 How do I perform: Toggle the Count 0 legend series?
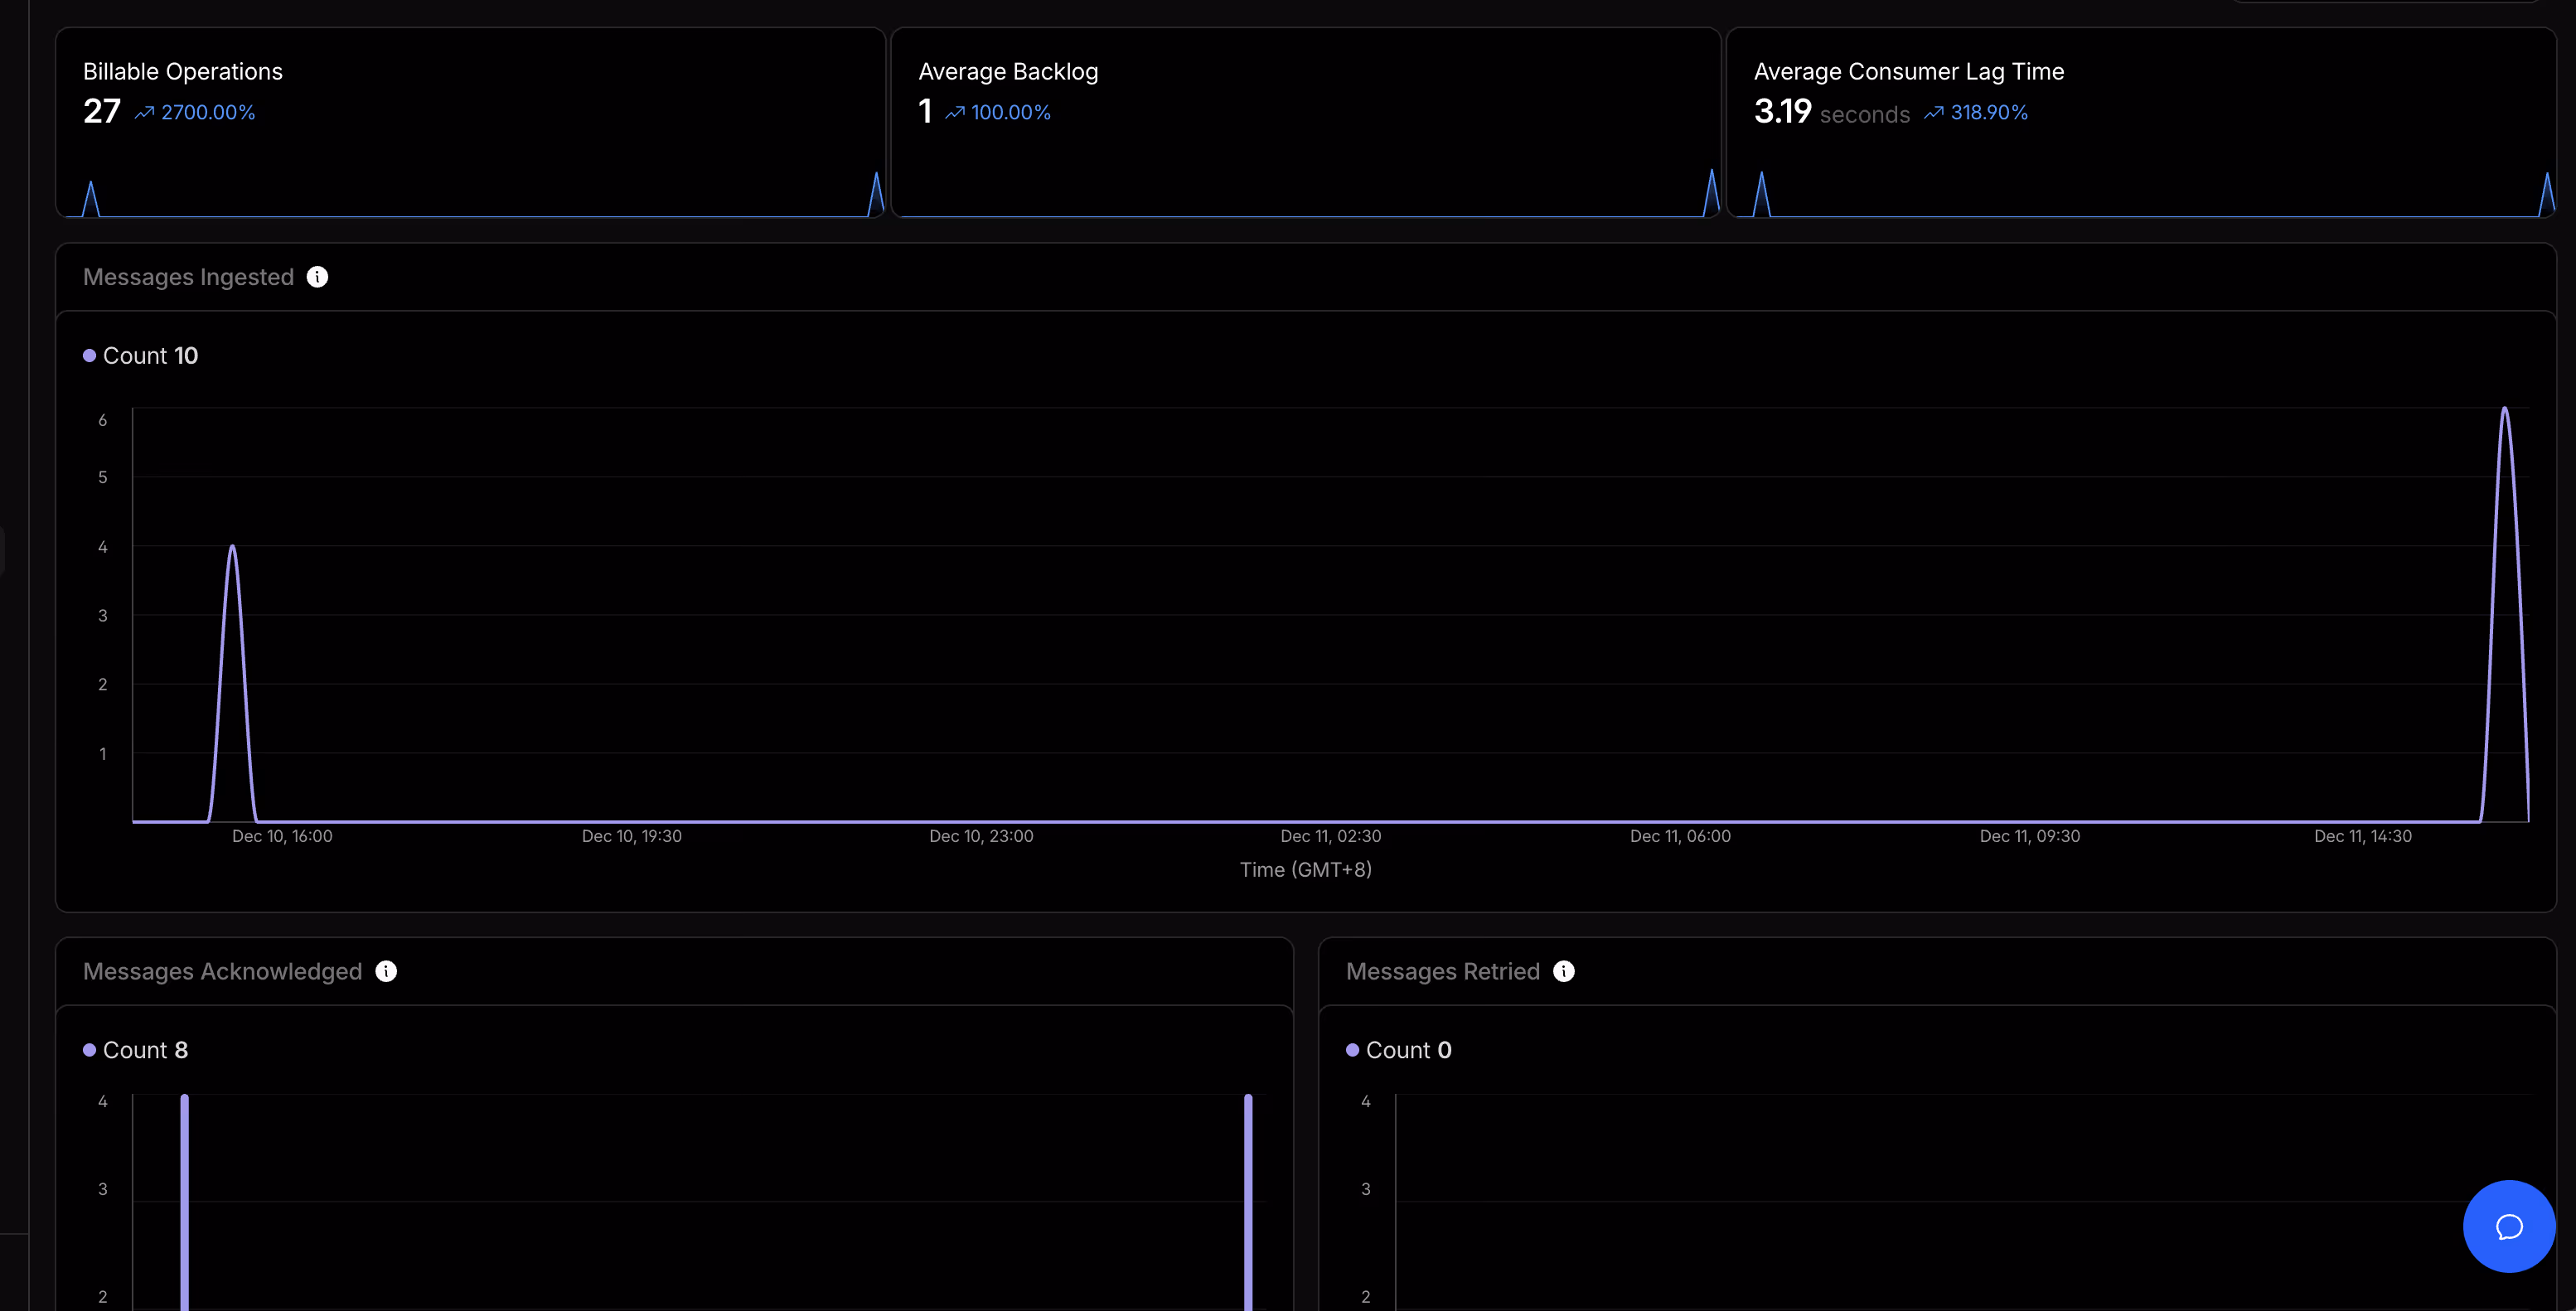pos(1398,1050)
